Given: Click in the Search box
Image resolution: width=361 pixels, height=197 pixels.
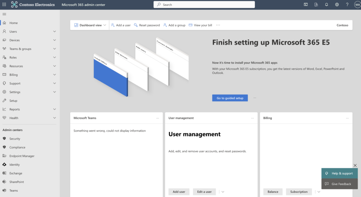Looking at the screenshot, I should [204, 5].
